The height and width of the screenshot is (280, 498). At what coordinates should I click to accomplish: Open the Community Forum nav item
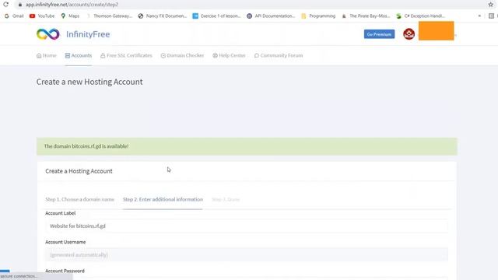[279, 55]
